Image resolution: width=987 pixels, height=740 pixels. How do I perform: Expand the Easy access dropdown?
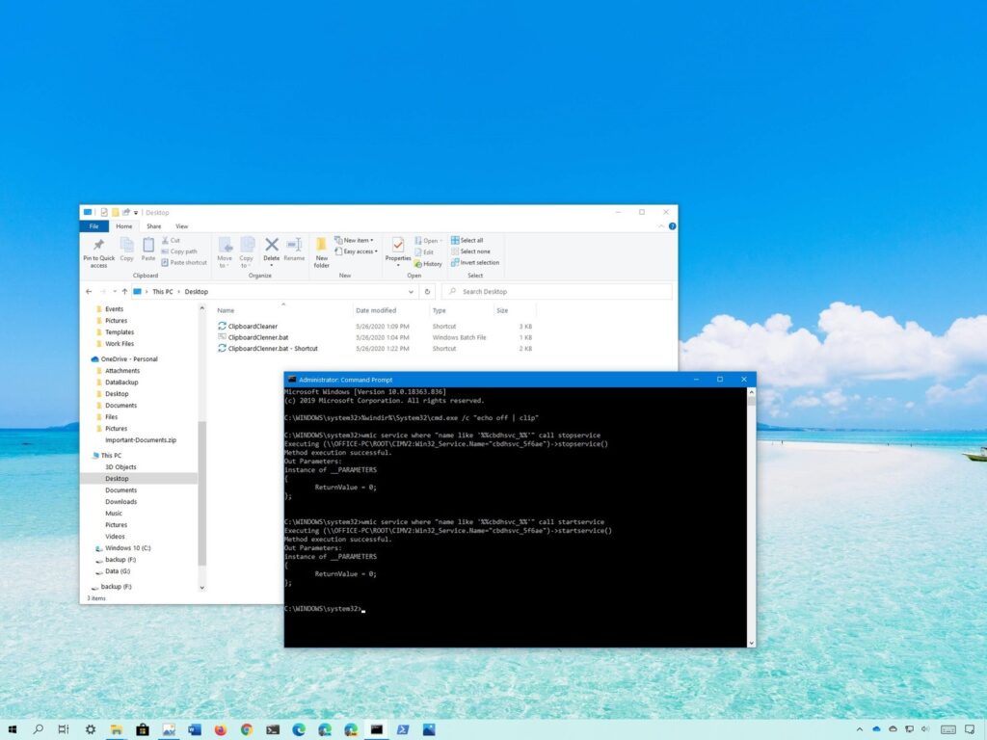(357, 251)
